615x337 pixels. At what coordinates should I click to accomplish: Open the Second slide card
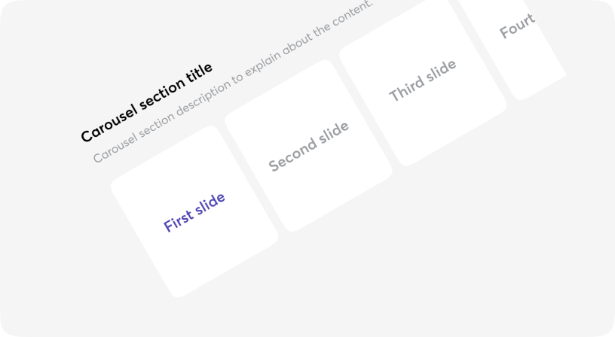[309, 146]
